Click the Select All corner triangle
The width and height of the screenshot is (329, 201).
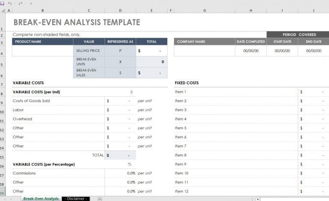pyautogui.click(x=3, y=10)
